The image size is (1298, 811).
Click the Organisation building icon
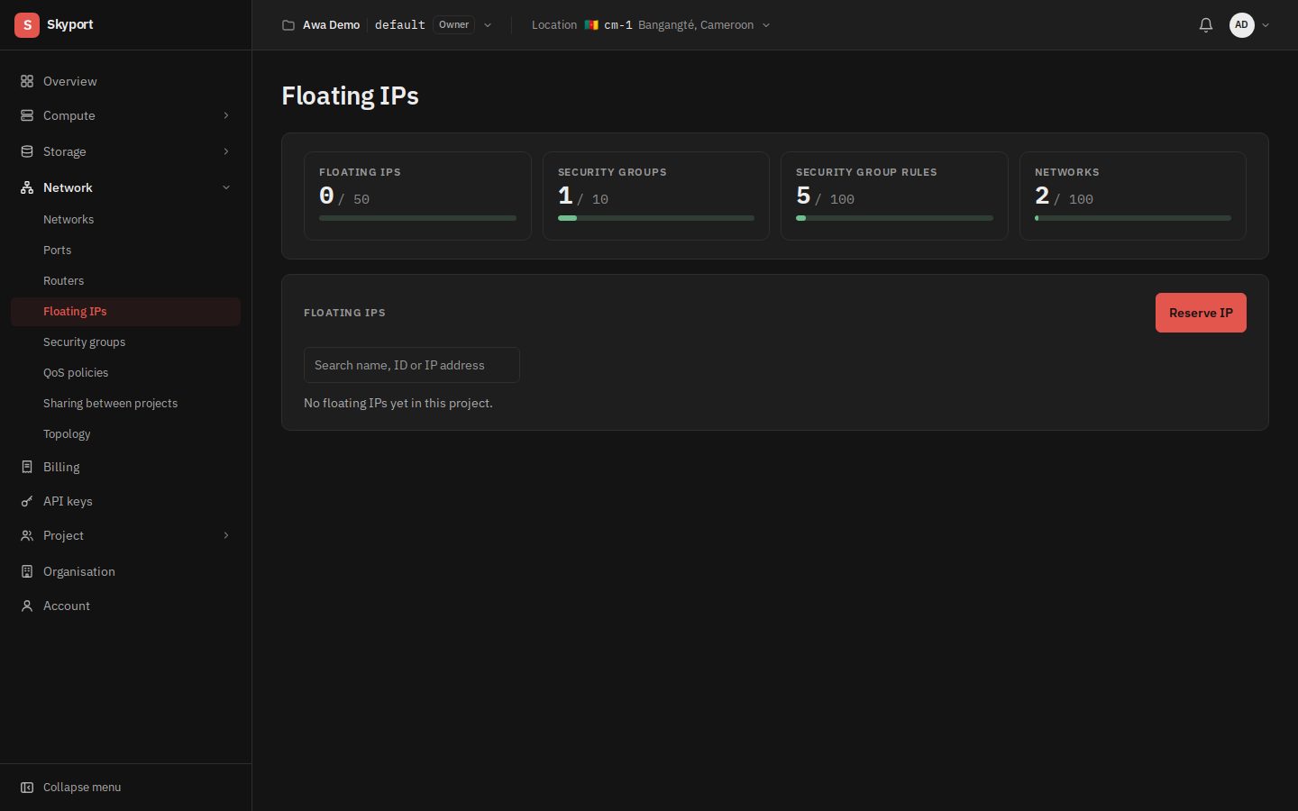coord(27,571)
